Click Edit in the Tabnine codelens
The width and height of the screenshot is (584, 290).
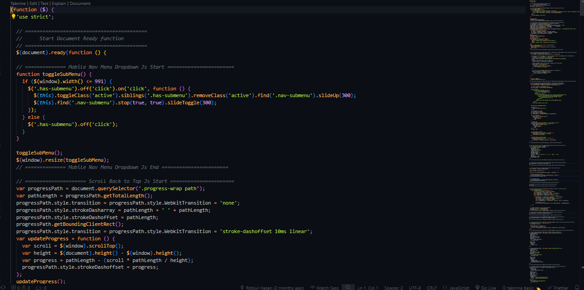[33, 3]
